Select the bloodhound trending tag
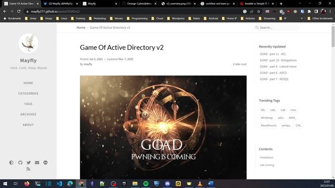The height and width of the screenshot is (188, 335). click(269, 125)
